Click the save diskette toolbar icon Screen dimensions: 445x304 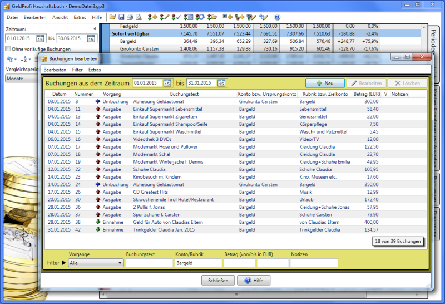[121, 17]
